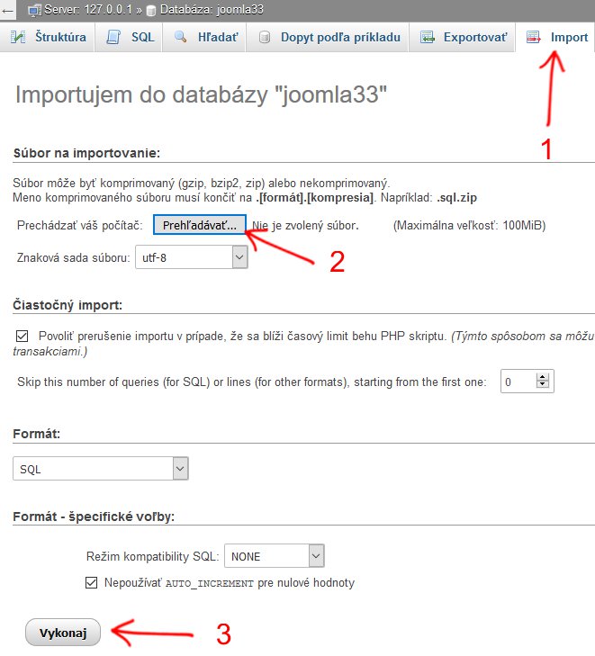Click the Prehľadávať... browse button
This screenshot has width=595, height=656.
200,225
